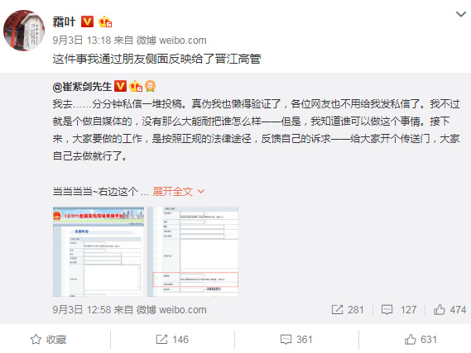Open the second form screenshot thumbnail
471x353 pixels.
193,251
